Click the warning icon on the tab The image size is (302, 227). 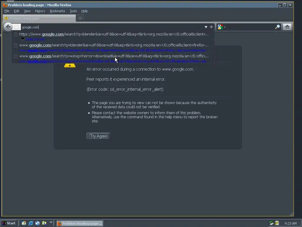[x=6, y=18]
